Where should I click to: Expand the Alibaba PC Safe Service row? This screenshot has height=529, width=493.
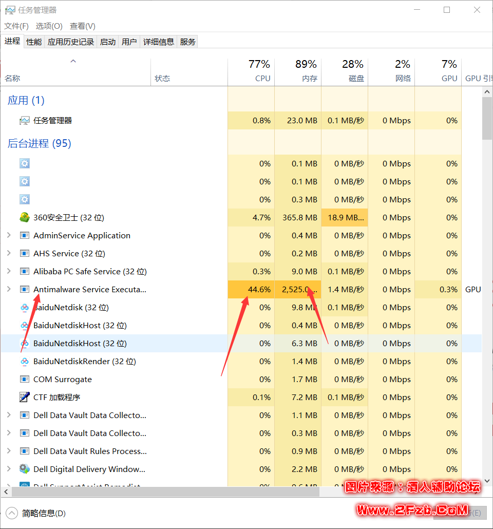[9, 271]
